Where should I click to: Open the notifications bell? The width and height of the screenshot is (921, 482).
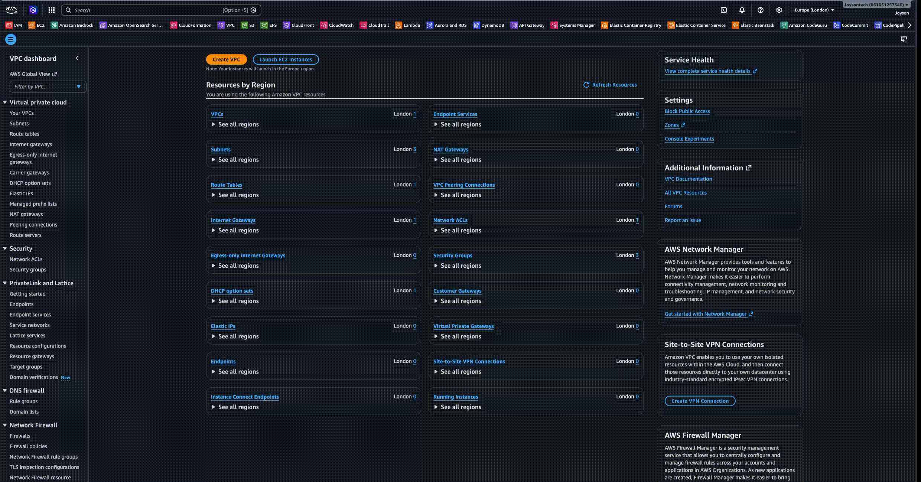coord(742,10)
